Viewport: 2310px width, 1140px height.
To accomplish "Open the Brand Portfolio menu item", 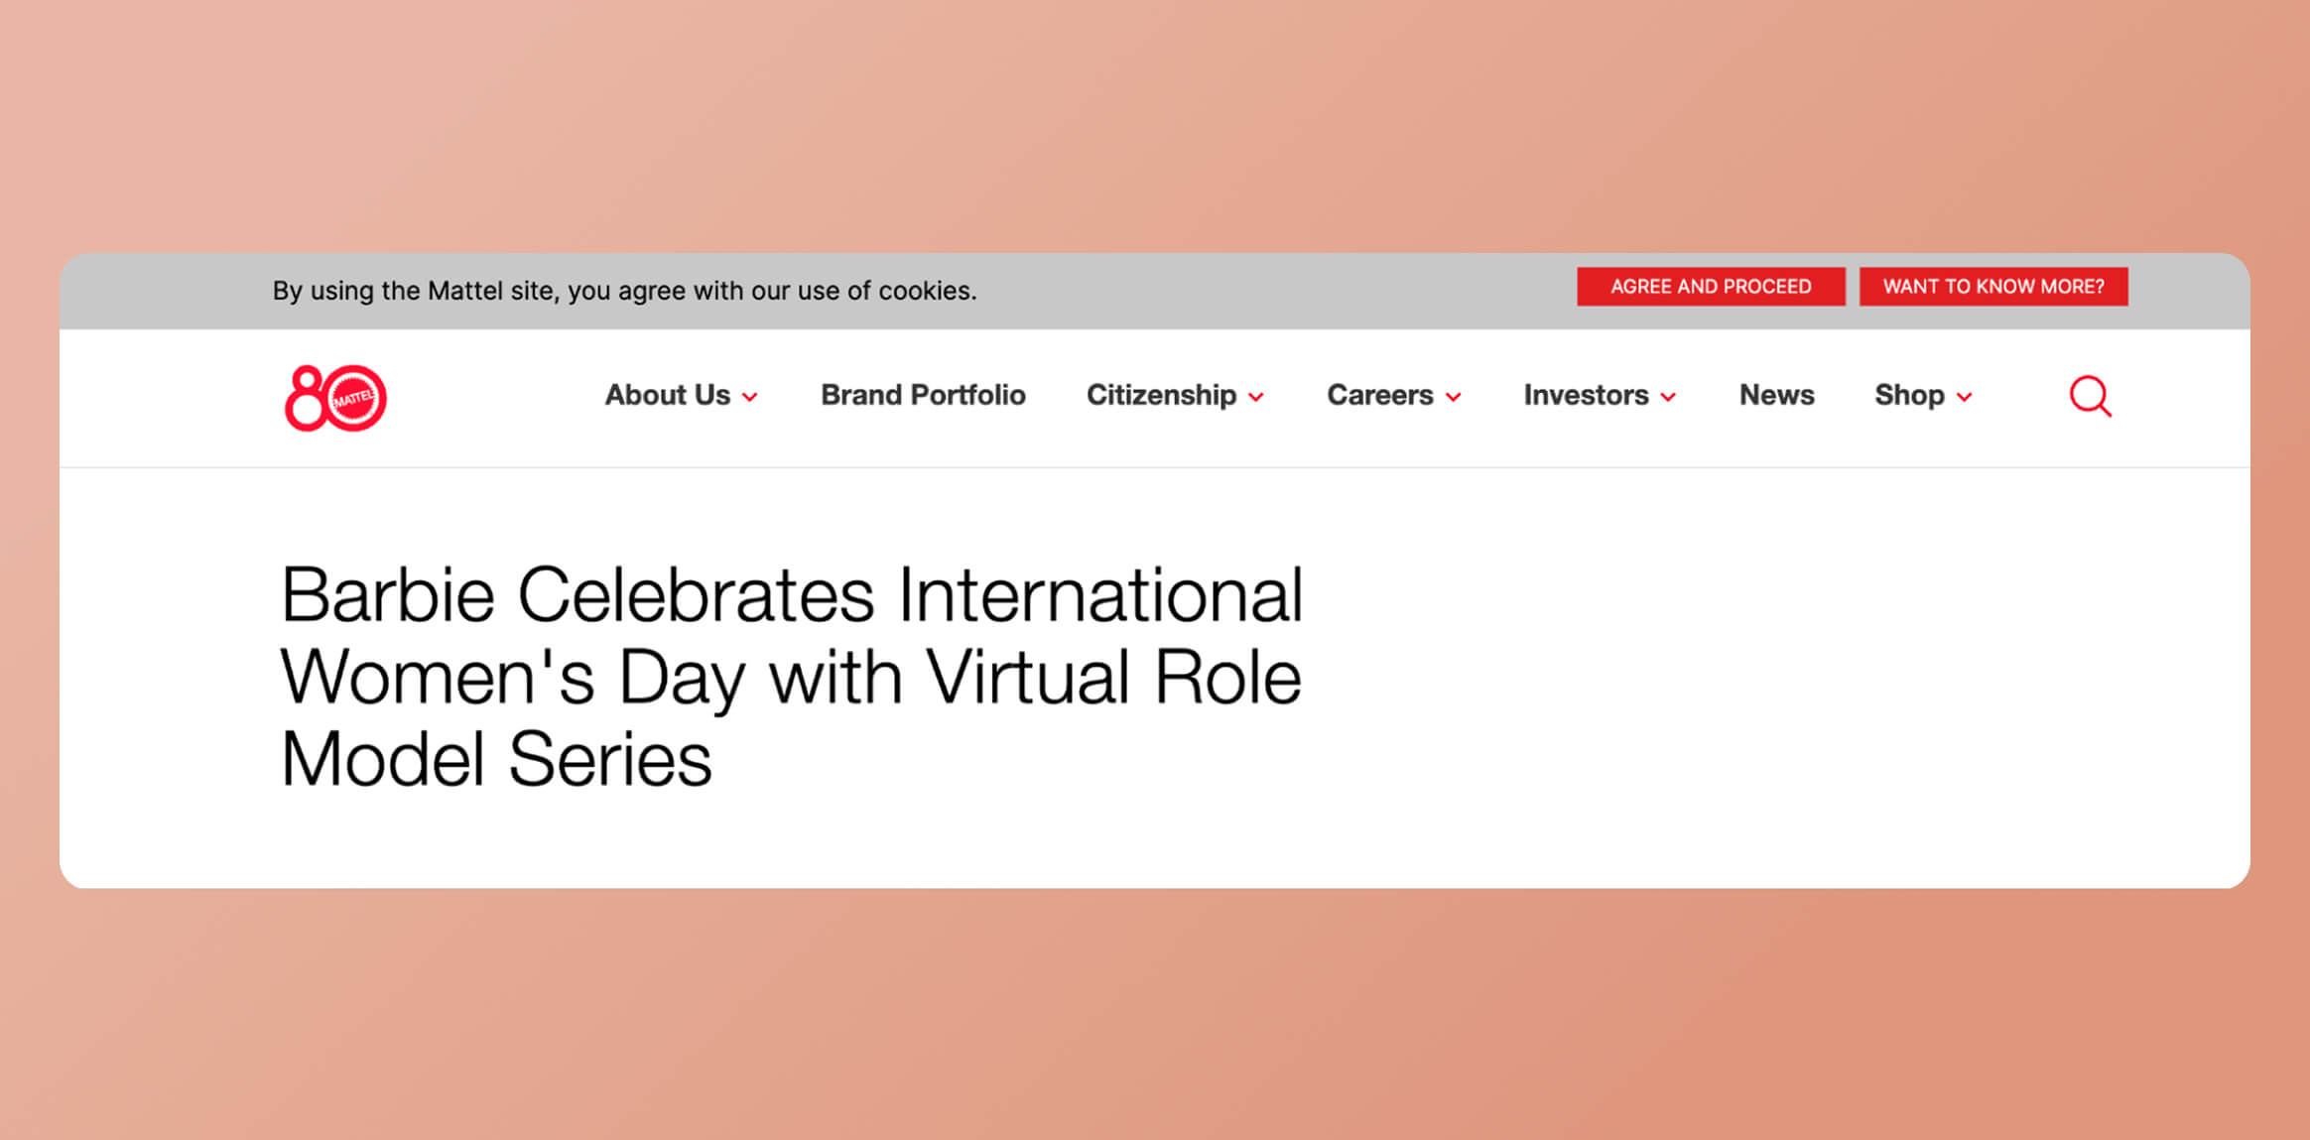I will click(x=922, y=395).
